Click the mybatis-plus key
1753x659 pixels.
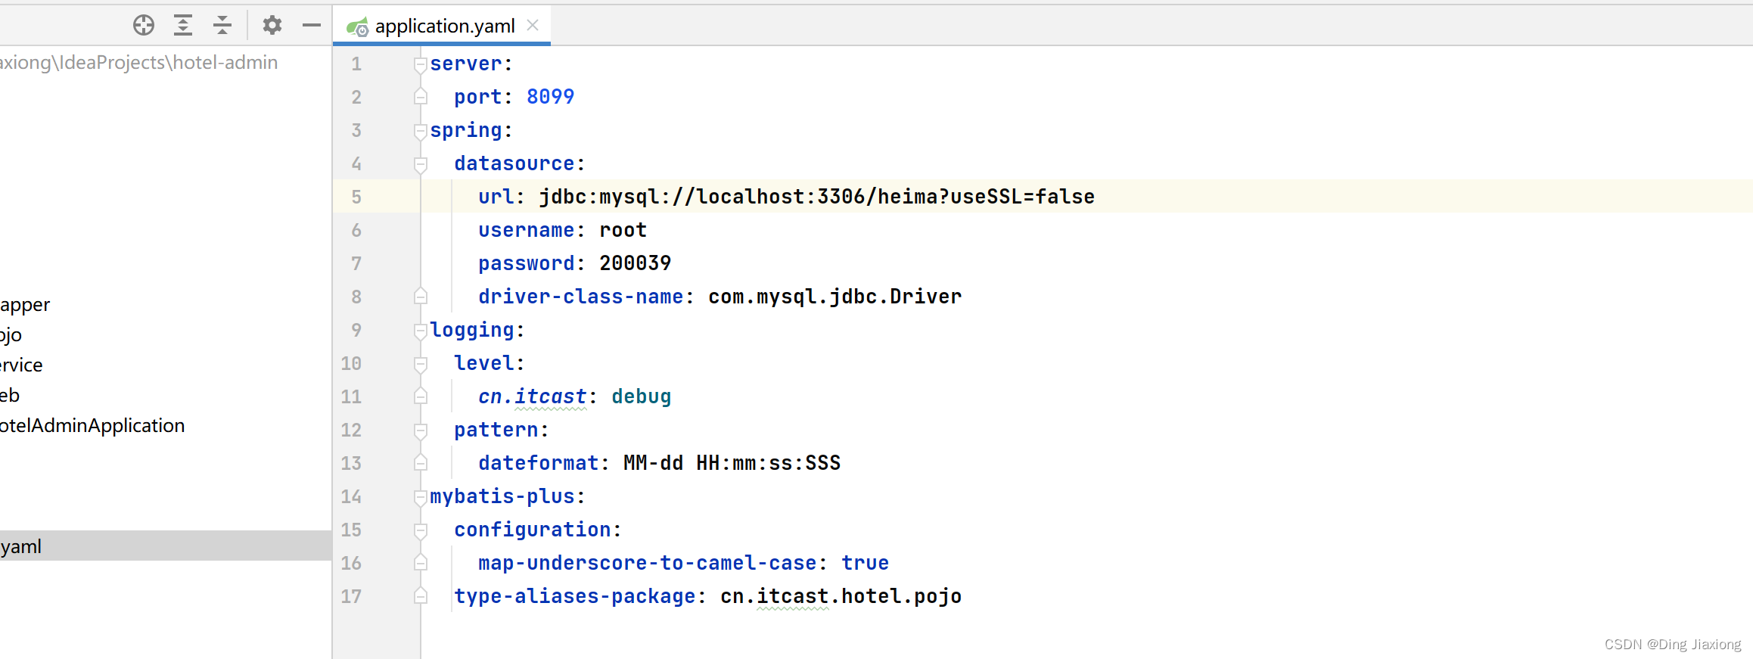point(502,496)
